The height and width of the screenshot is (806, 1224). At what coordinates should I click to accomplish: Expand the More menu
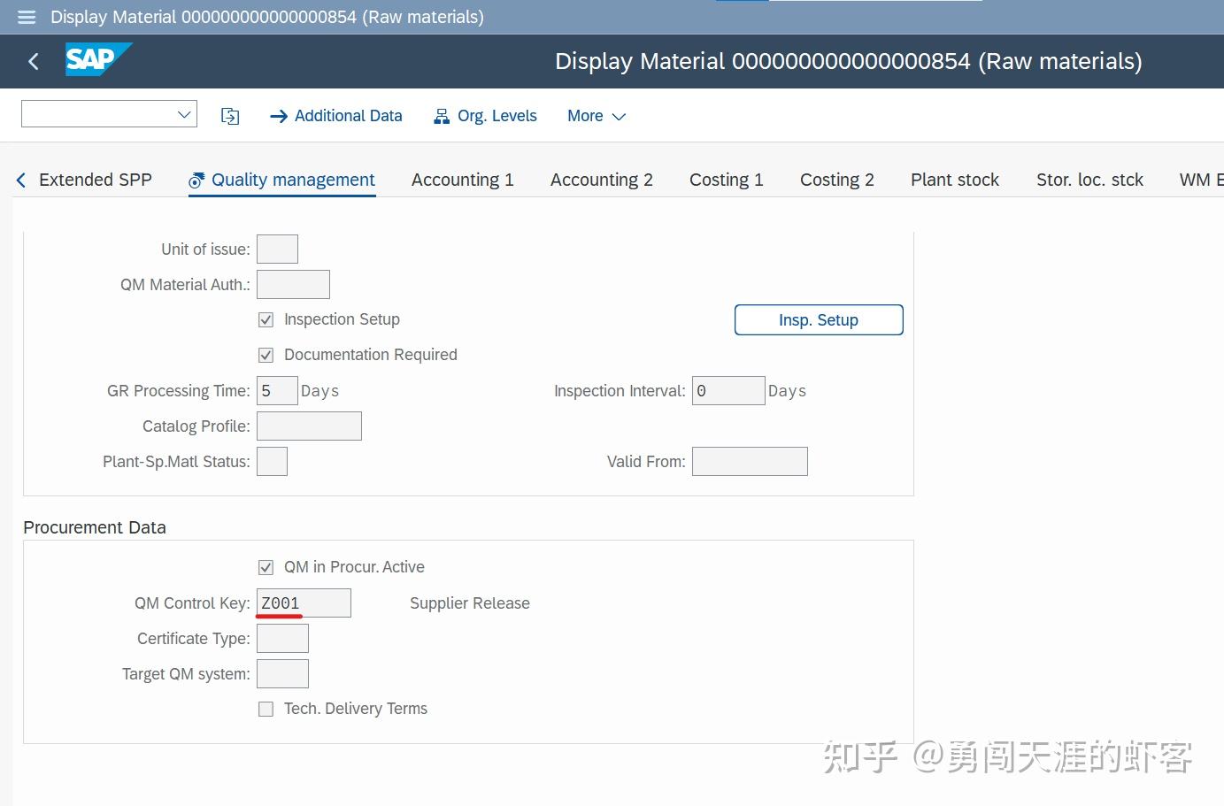597,115
